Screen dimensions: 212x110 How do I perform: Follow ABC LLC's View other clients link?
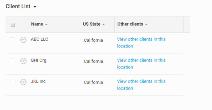coord(141,43)
